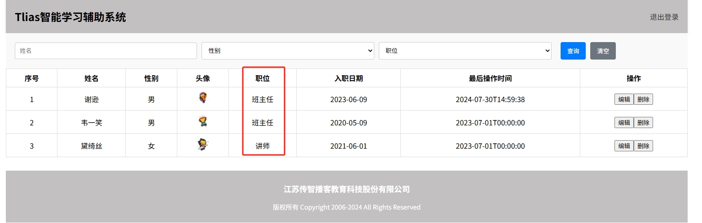Click 江苏传智播客教育科技股份有限公司 footer text
The width and height of the screenshot is (702, 223).
(347, 189)
